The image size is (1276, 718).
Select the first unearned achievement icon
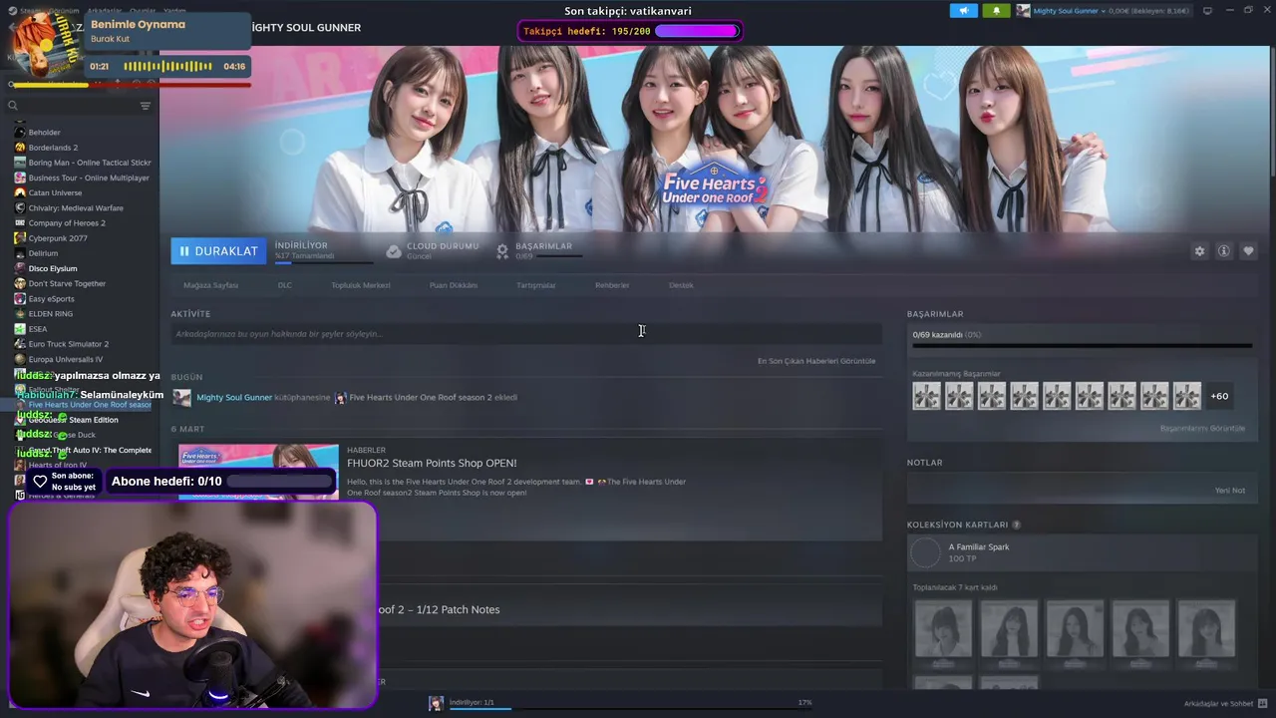click(926, 396)
